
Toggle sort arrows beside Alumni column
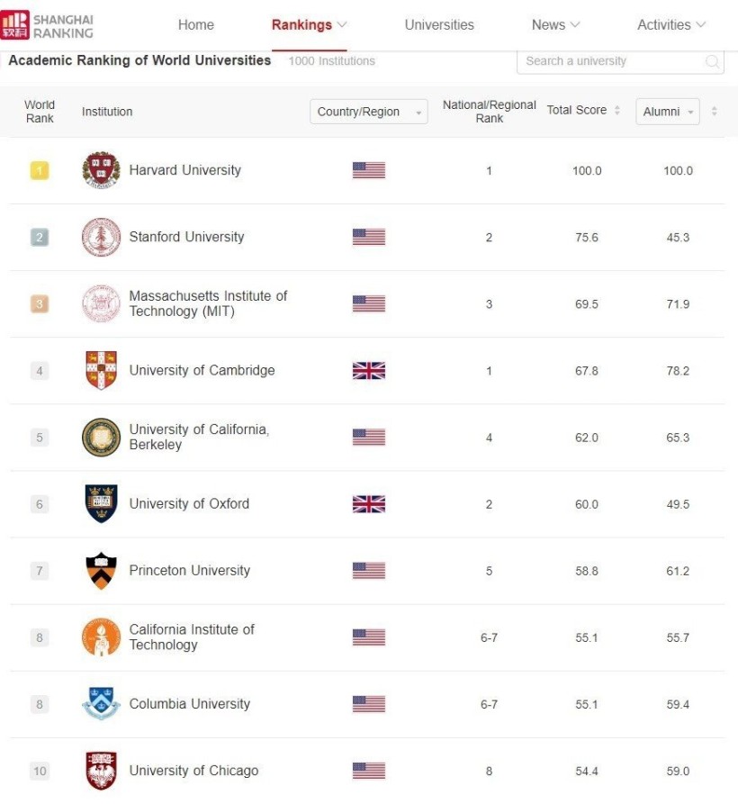[x=715, y=112]
